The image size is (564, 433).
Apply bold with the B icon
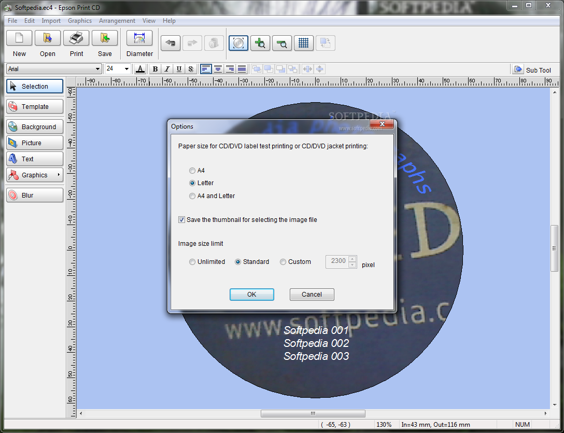click(155, 69)
